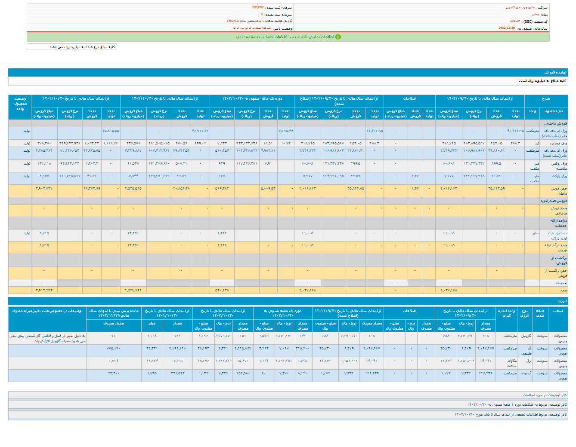Click the تولید و فروش section header
This screenshot has height=447, width=576.
coord(555,73)
